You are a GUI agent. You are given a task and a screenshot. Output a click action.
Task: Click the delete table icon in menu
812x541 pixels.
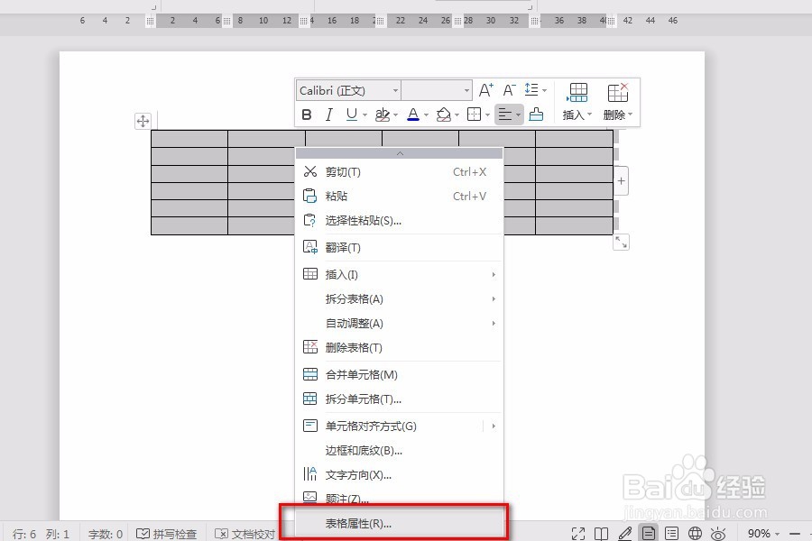[x=310, y=347]
